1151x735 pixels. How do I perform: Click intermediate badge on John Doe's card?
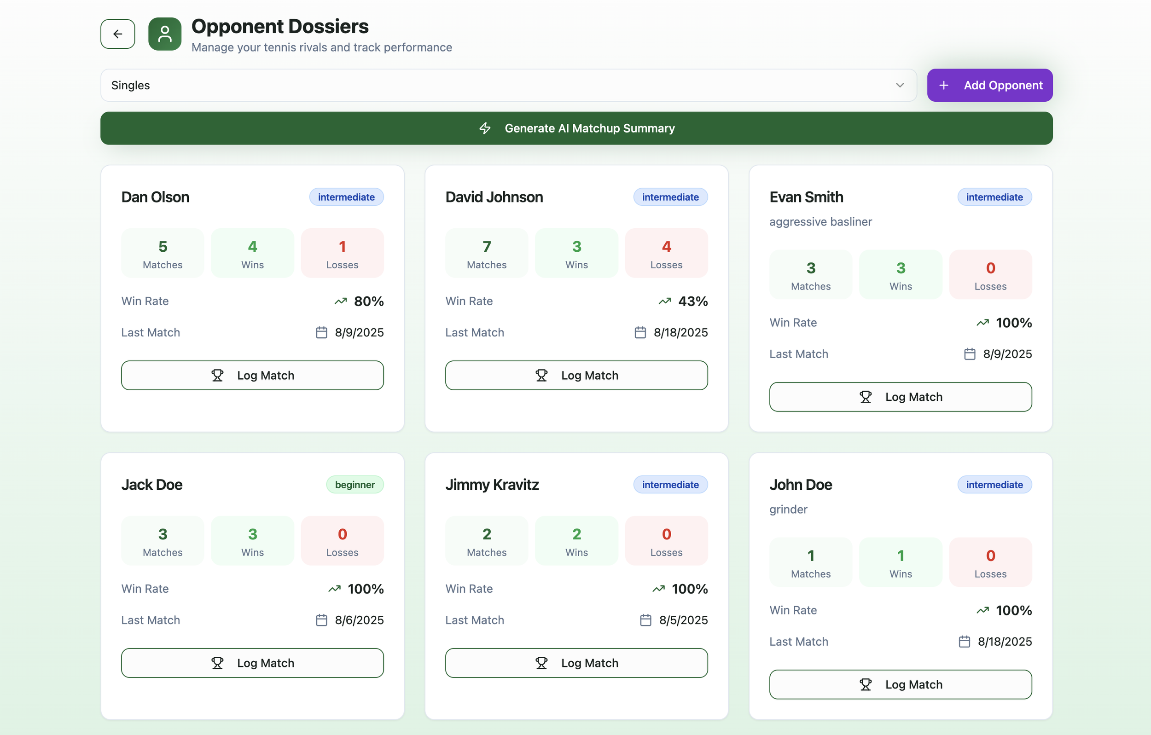(x=994, y=485)
